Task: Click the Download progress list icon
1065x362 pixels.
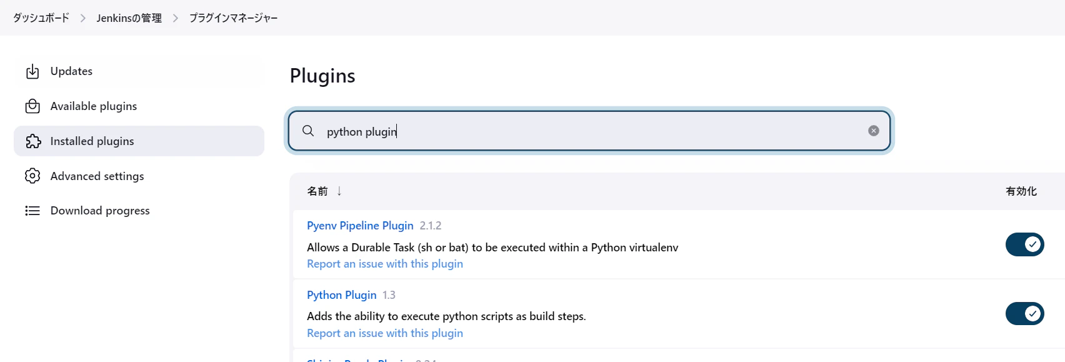Action: [x=32, y=211]
